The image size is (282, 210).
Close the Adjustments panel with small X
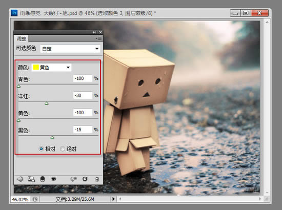tap(100, 32)
